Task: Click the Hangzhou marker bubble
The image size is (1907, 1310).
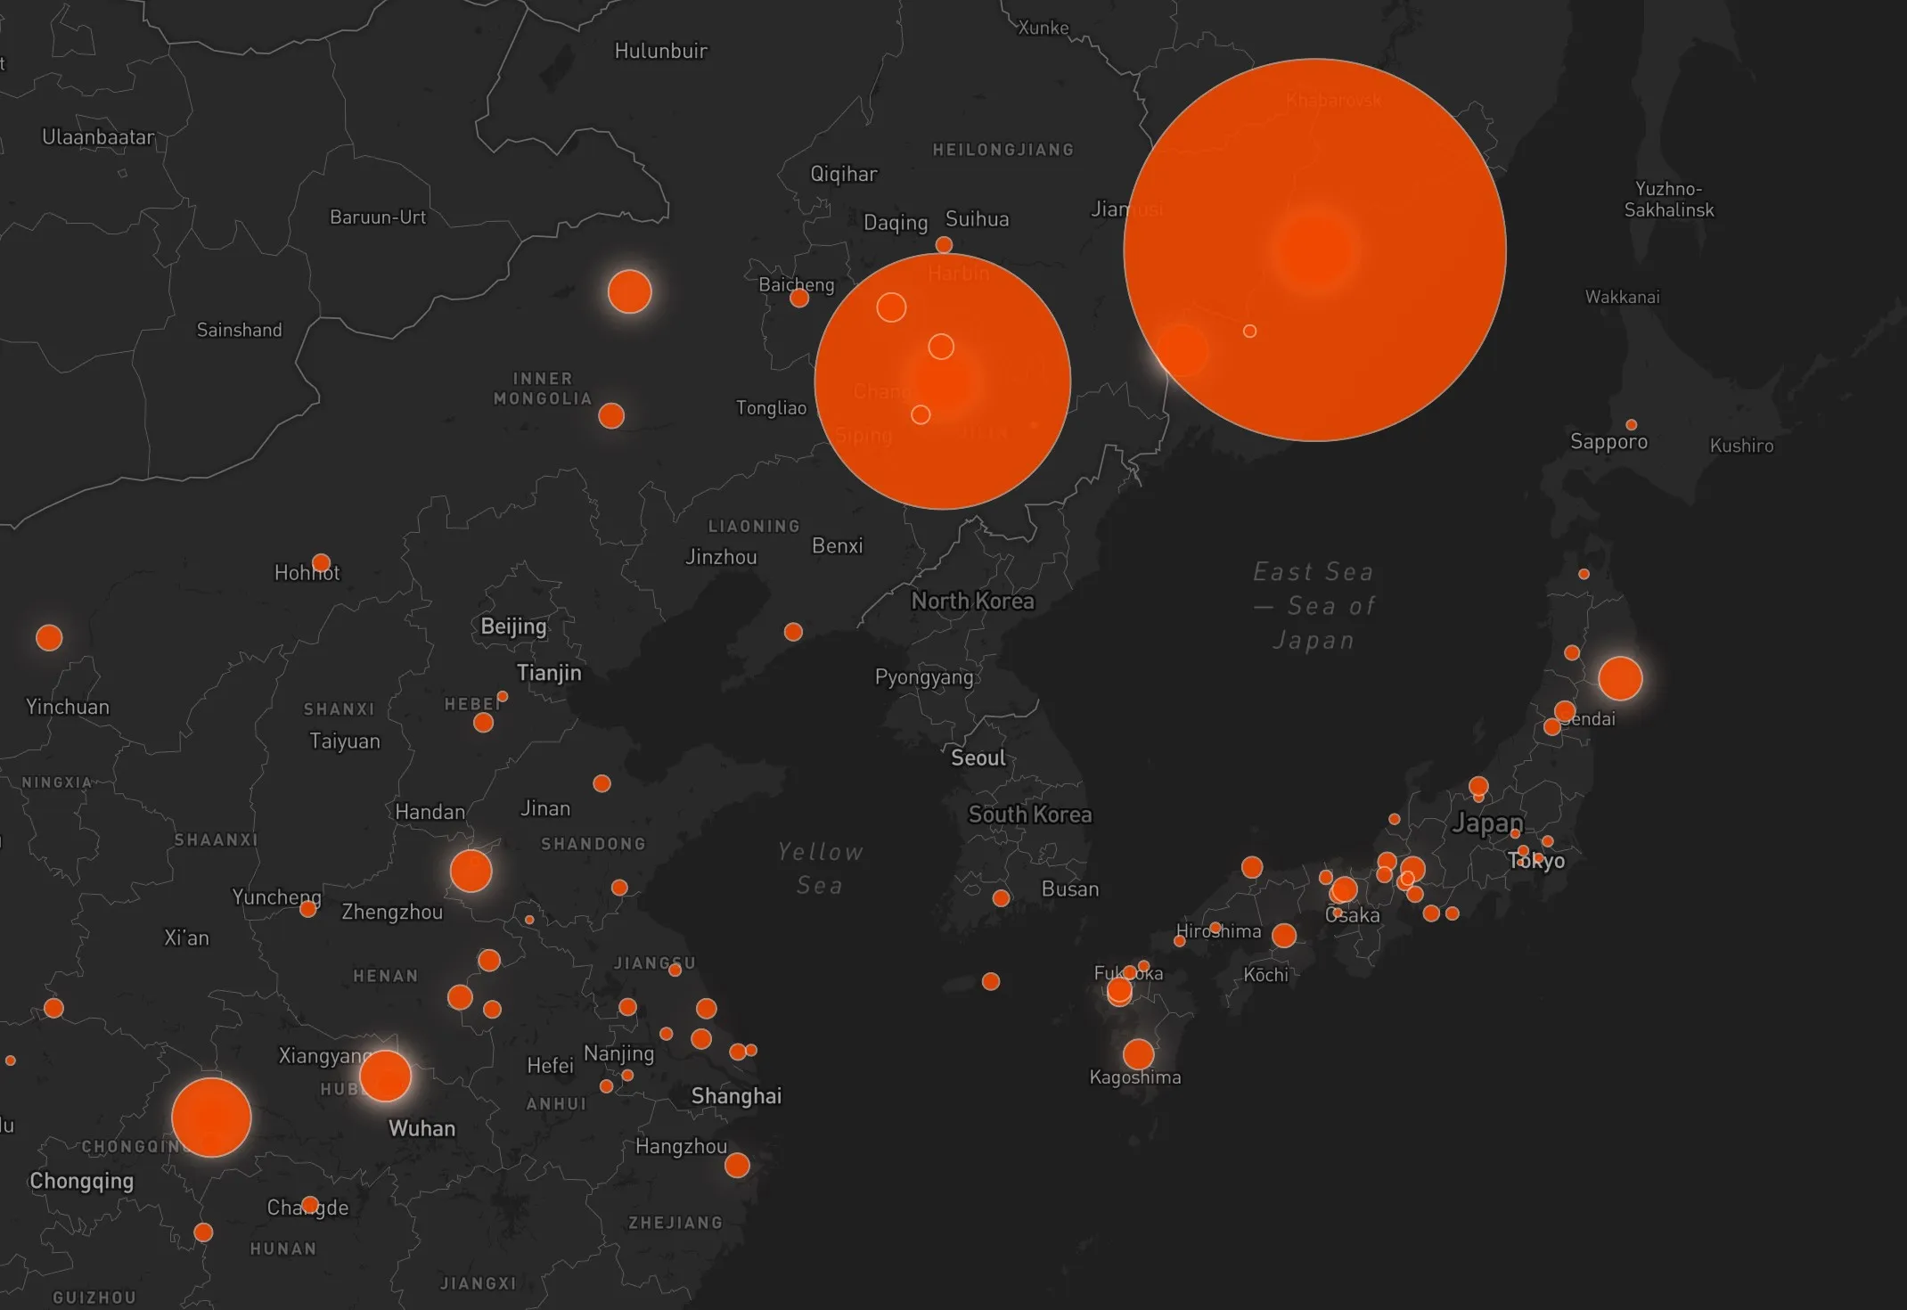Action: coord(736,1164)
